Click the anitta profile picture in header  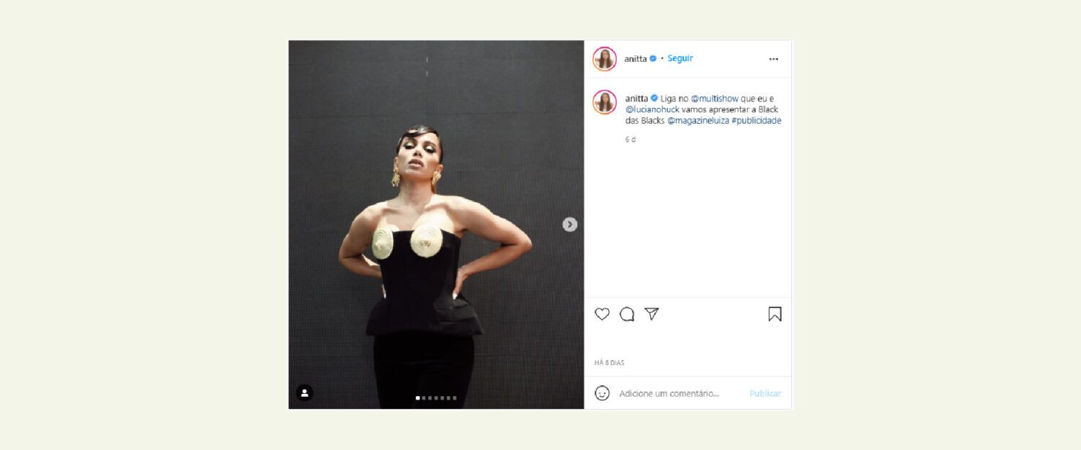(605, 59)
